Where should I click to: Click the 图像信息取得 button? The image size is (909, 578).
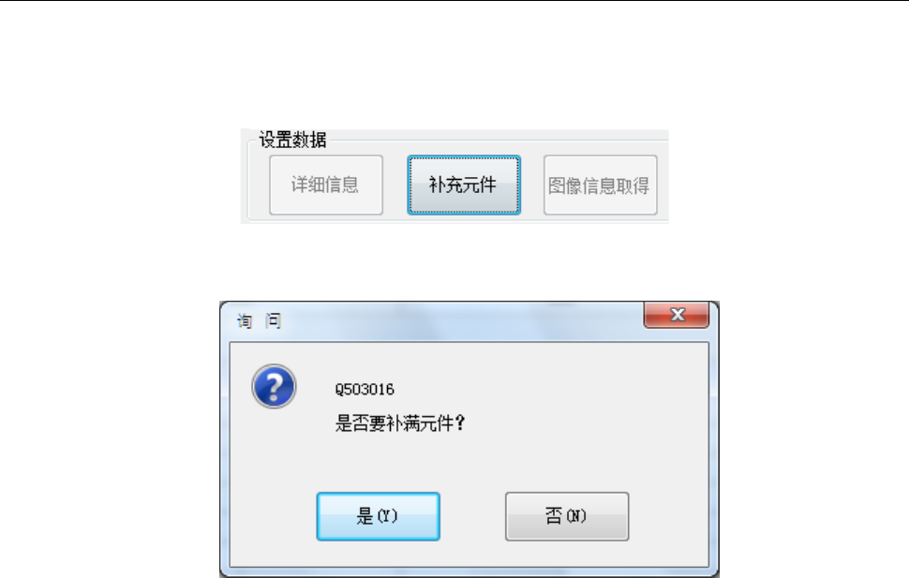click(x=600, y=185)
